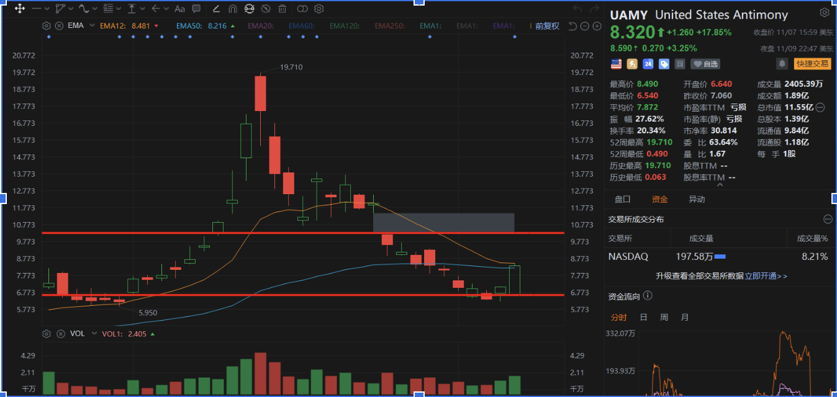Select 分时 fund flow tab
This screenshot has width=837, height=397.
tap(618, 317)
